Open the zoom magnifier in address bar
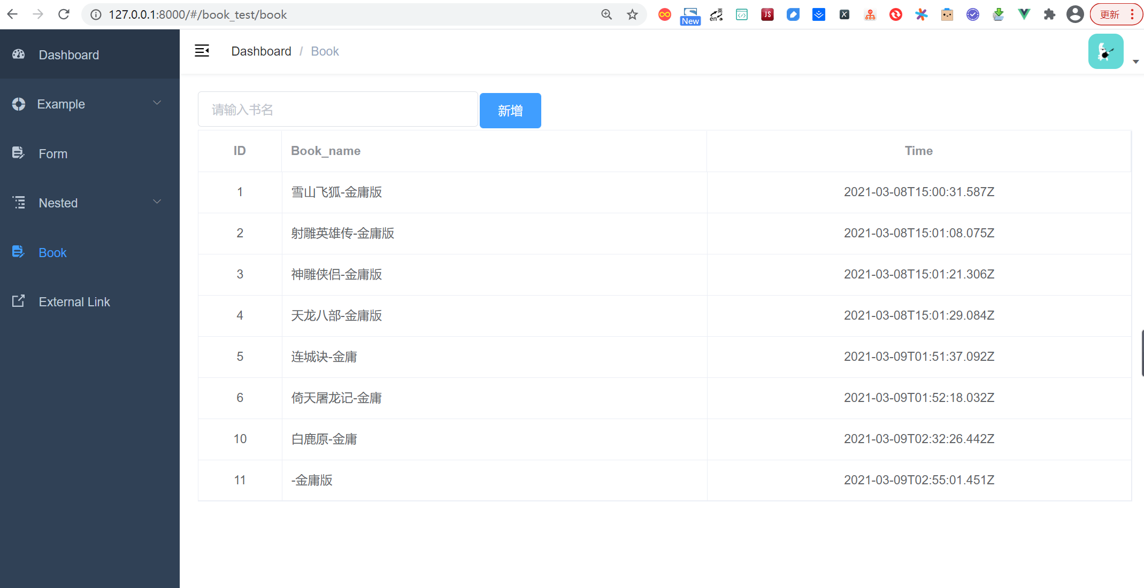The width and height of the screenshot is (1144, 588). tap(606, 14)
